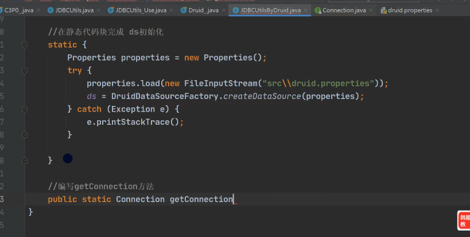Close the Connection.java tab

[x=371, y=10]
